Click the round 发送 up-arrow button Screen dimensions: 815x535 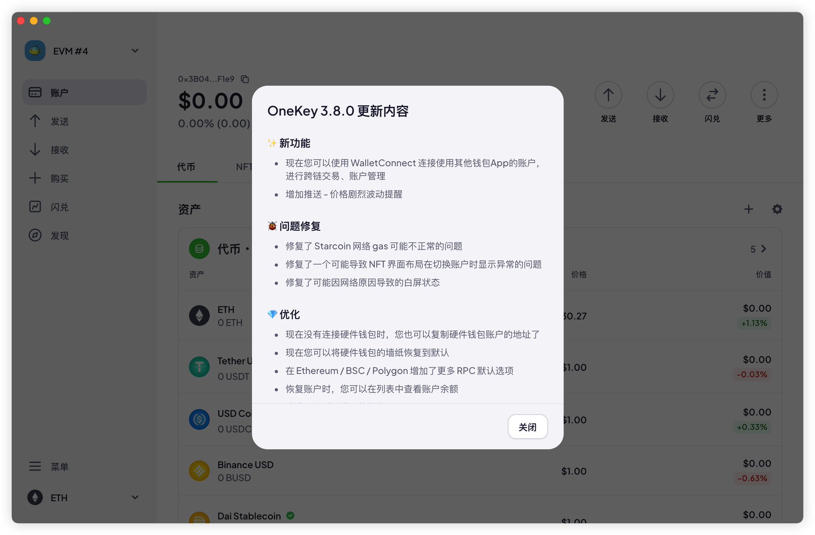tap(608, 95)
